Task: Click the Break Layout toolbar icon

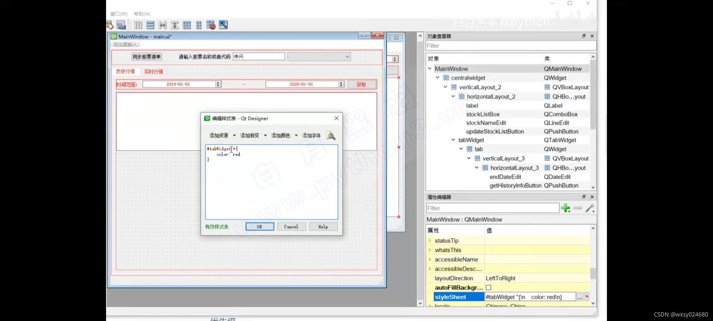Action: pos(211,25)
